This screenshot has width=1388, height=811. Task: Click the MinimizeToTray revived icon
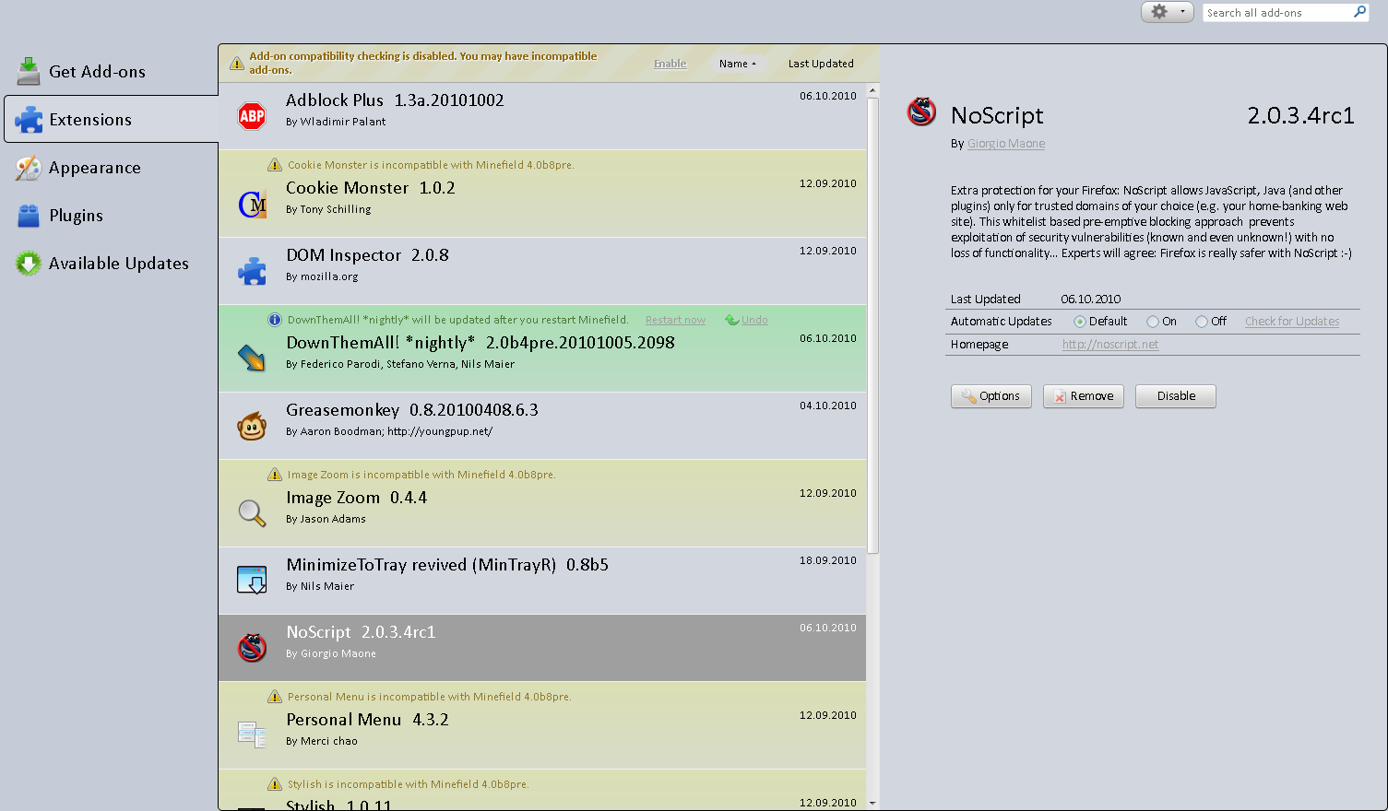pos(252,580)
